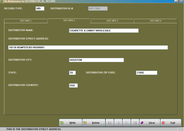Select the DIST INFO 2 tab
Image resolution: width=184 pixels, height=131 pixels.
point(69,21)
